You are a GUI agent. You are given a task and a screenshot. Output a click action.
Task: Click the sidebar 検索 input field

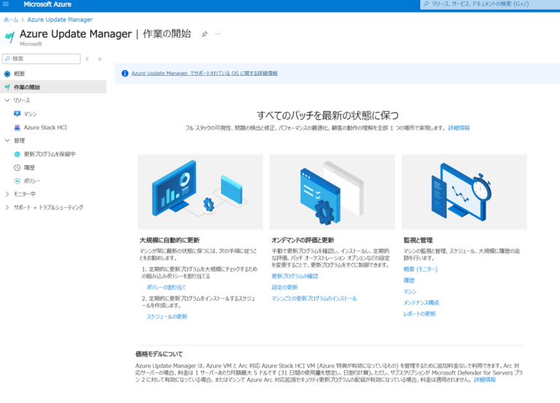pos(42,58)
